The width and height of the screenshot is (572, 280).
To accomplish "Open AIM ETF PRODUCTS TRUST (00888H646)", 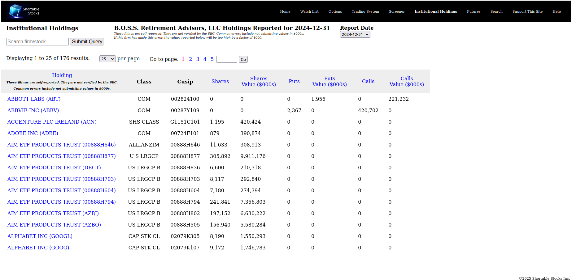I will (x=62, y=145).
